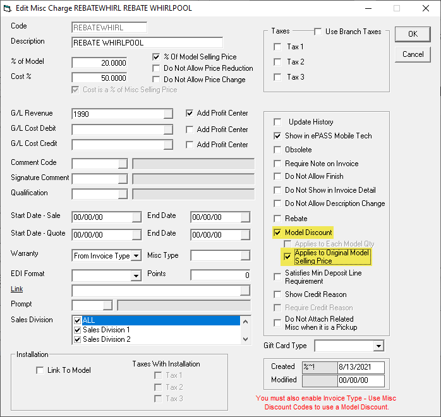This screenshot has height=417, width=441.
Task: Uncheck Sales Division 2 in list
Action: tap(77, 340)
